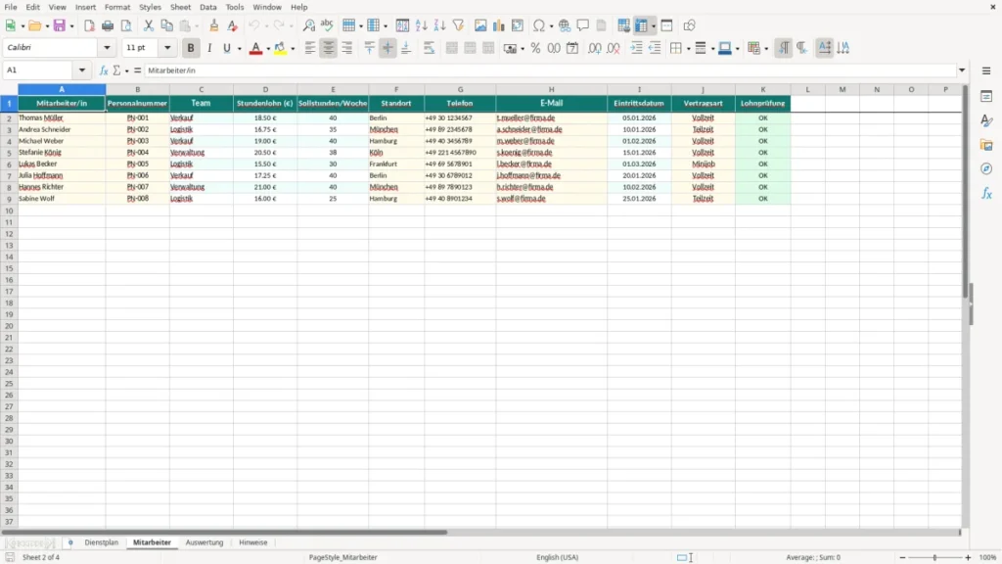Screen dimensions: 1002x564
Task: Open borders dropdown arrow
Action: click(x=688, y=49)
